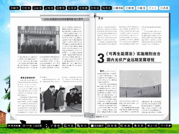The image size is (179, 134).
Task: Open 书讯 book news
Action: pos(95,8)
